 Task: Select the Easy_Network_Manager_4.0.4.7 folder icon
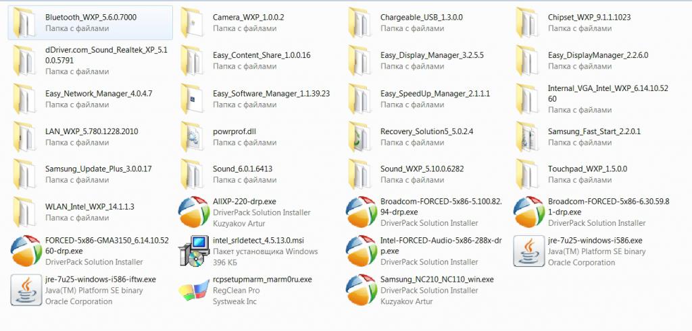tap(24, 98)
